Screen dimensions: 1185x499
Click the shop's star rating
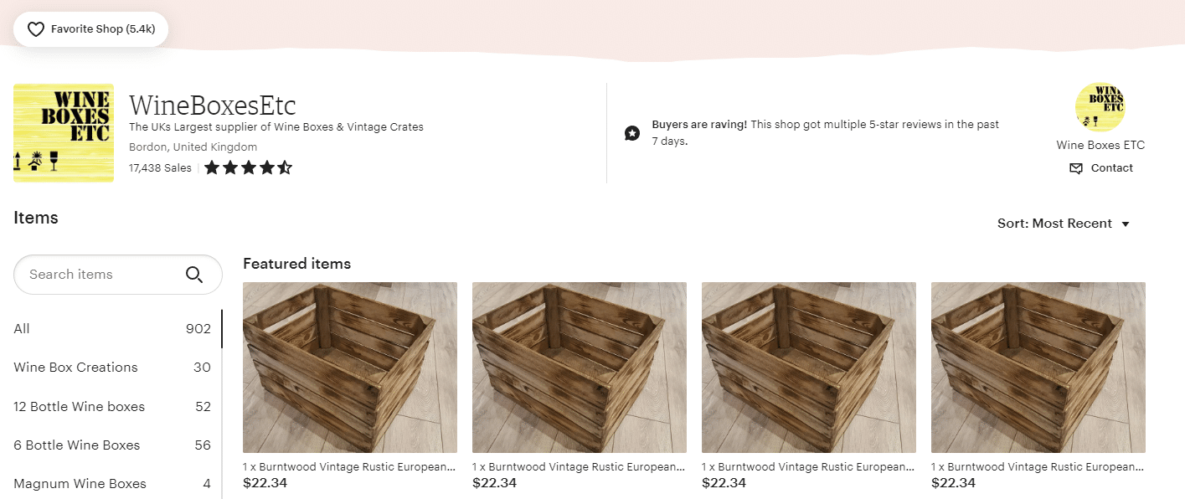[x=248, y=167]
